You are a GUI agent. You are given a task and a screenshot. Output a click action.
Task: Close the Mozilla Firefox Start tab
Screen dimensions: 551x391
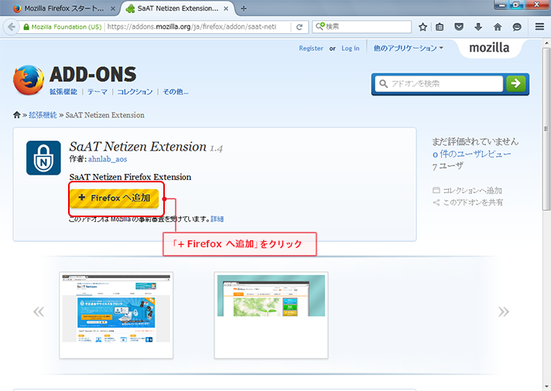point(113,8)
